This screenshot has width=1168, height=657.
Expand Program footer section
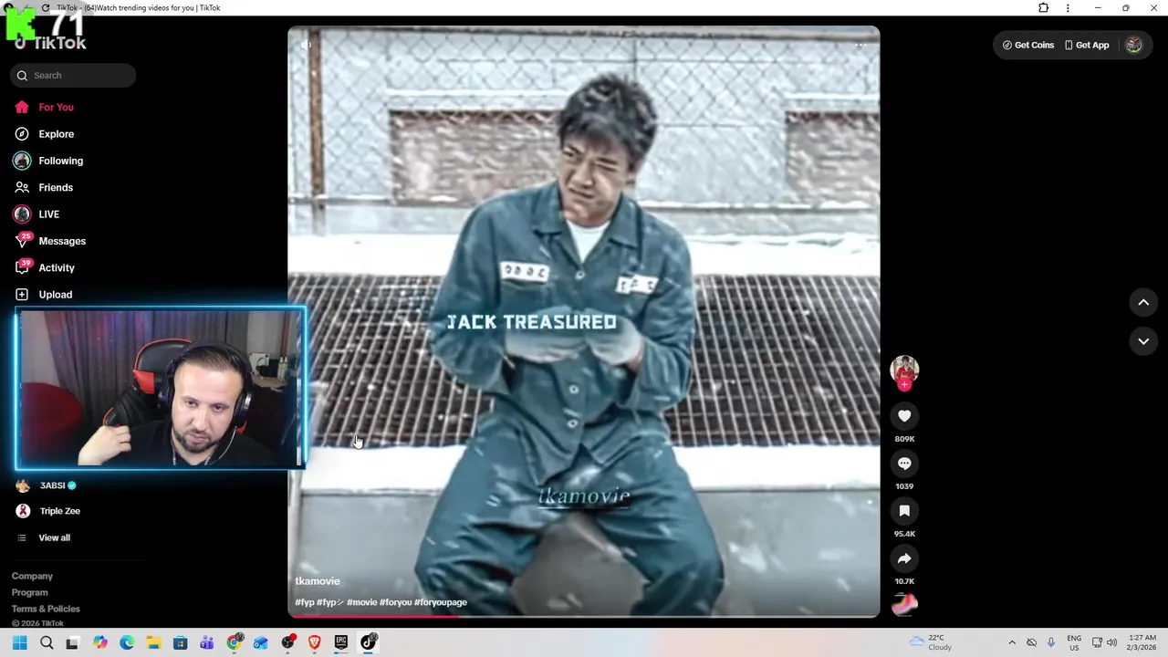pyautogui.click(x=29, y=593)
